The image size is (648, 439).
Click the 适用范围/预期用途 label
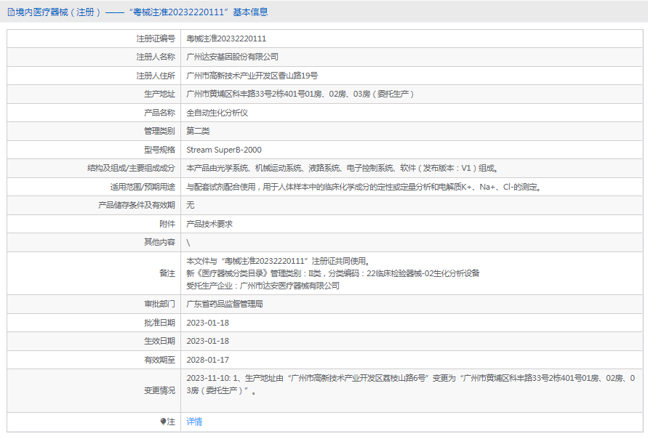point(143,187)
